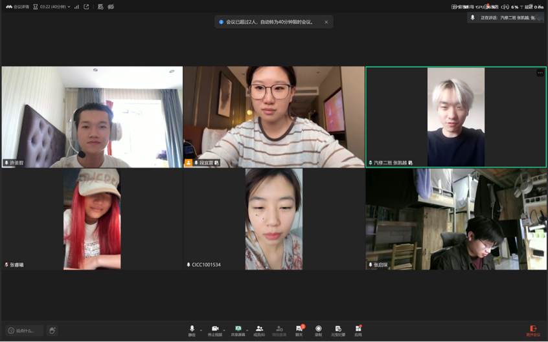Expand the share-screen options arrow

pyautogui.click(x=247, y=330)
